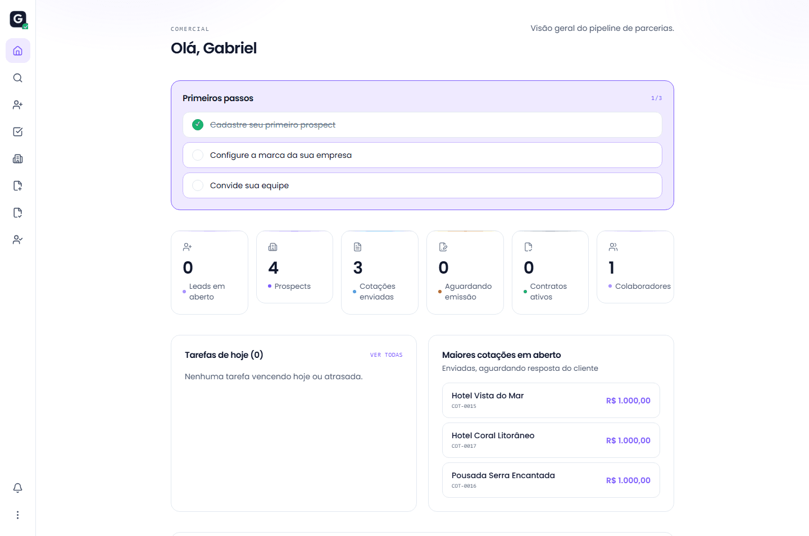Click 'Visão geral do pipeline de parcerias.' text

602,28
